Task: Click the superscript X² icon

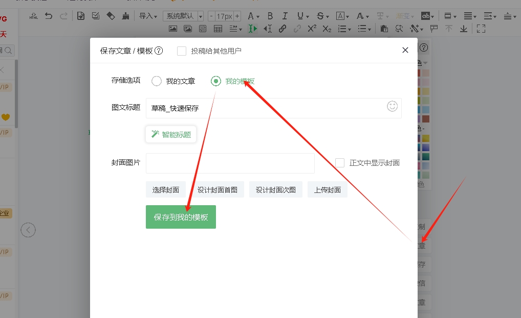Action: [312, 29]
